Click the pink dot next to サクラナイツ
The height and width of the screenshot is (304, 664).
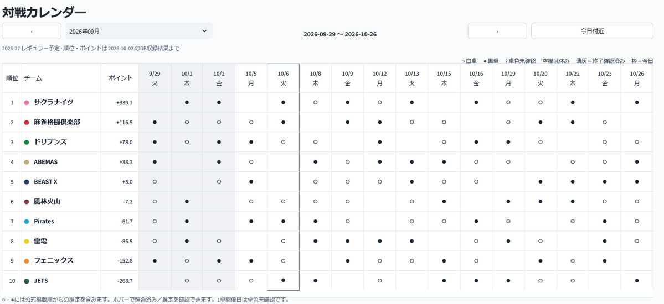tap(27, 102)
